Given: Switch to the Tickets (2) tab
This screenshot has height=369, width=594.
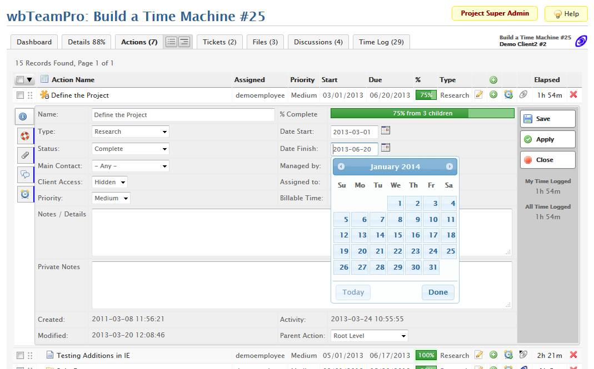Looking at the screenshot, I should (x=219, y=42).
